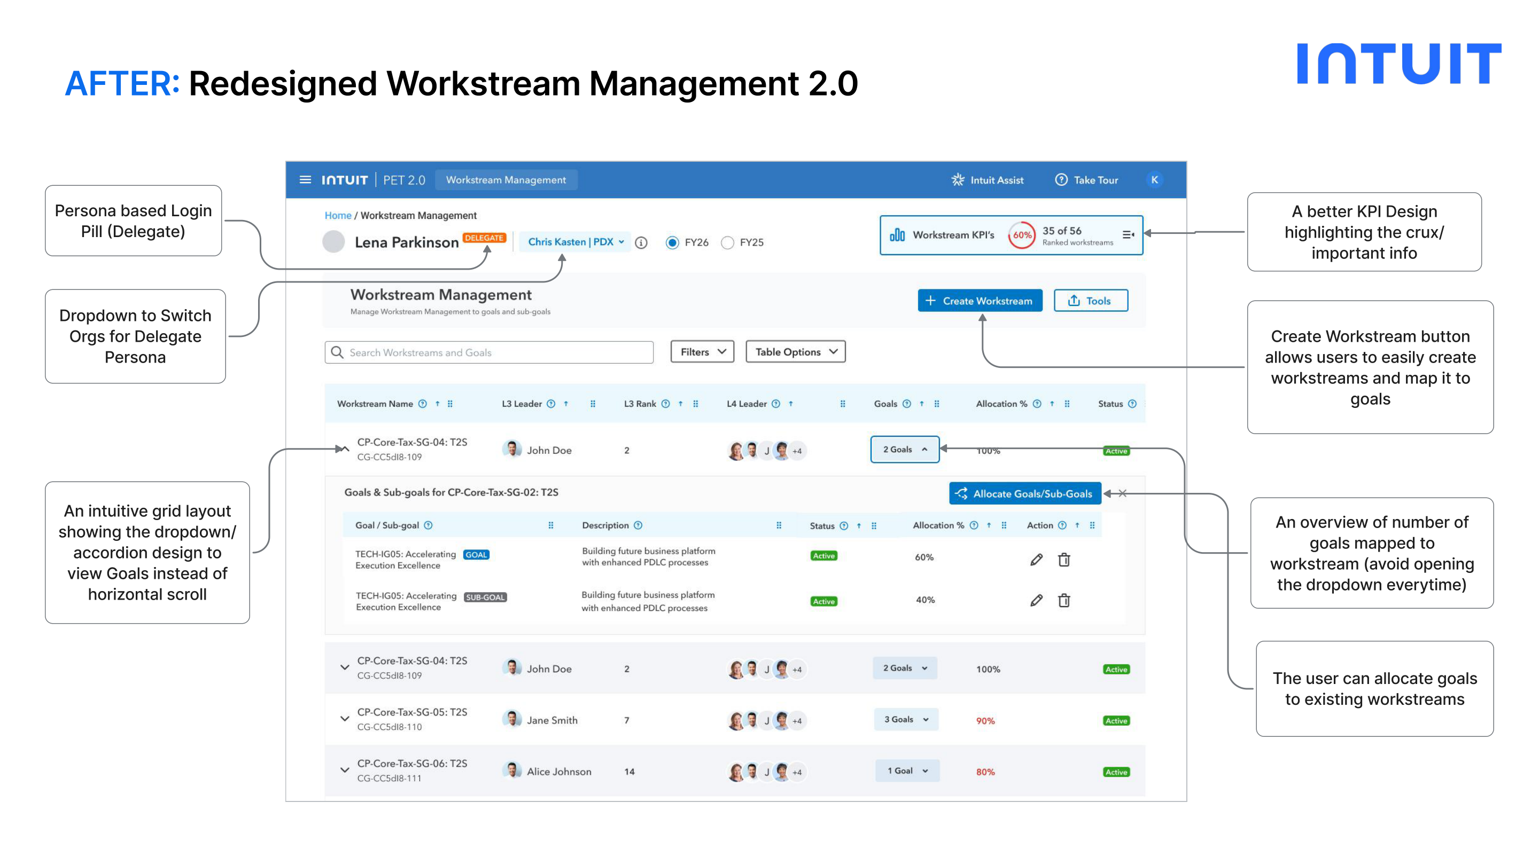The width and height of the screenshot is (1539, 865).
Task: Expand 1 Goal dropdown for Alice Johnson row
Action: click(907, 770)
